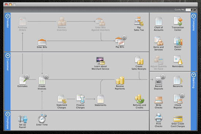This screenshot has height=134, width=201.
Task: Open Learn about Merchant Service icon
Action: pyautogui.click(x=100, y=61)
